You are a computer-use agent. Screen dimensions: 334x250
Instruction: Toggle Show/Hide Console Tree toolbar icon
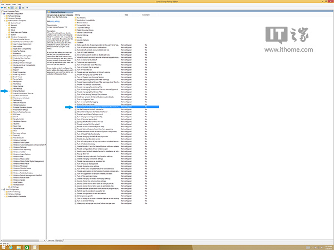tap(12, 7)
